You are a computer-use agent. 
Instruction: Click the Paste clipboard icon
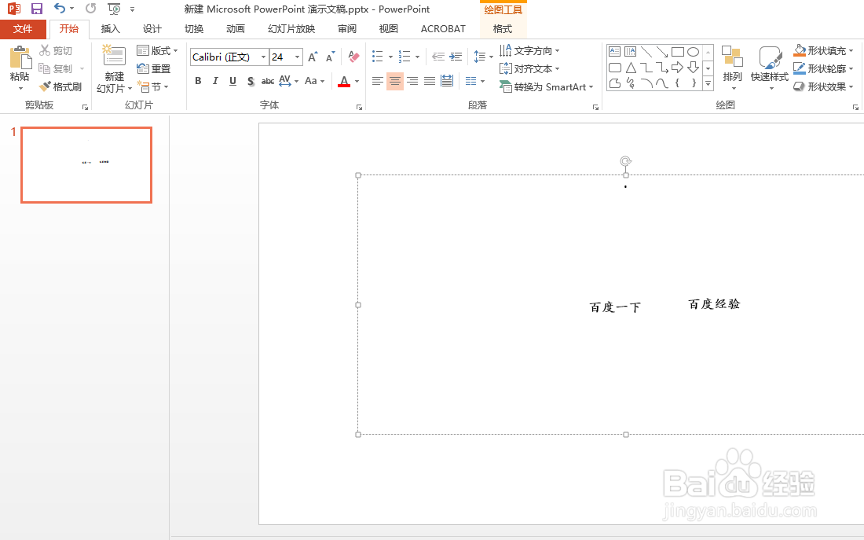(20, 58)
